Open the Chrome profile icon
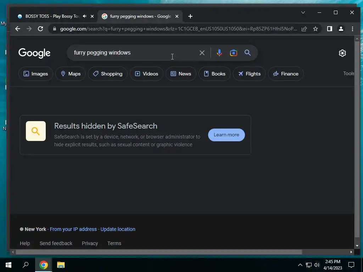 [341, 29]
